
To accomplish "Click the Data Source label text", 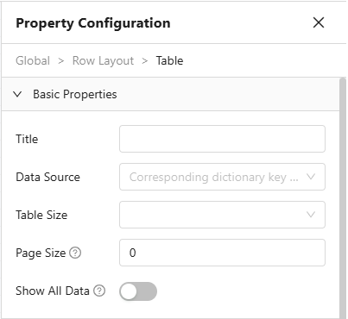I will coord(47,177).
